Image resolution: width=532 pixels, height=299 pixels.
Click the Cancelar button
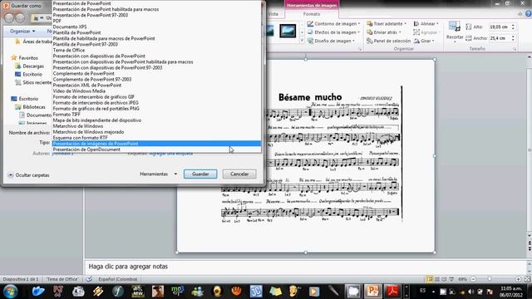click(x=239, y=174)
